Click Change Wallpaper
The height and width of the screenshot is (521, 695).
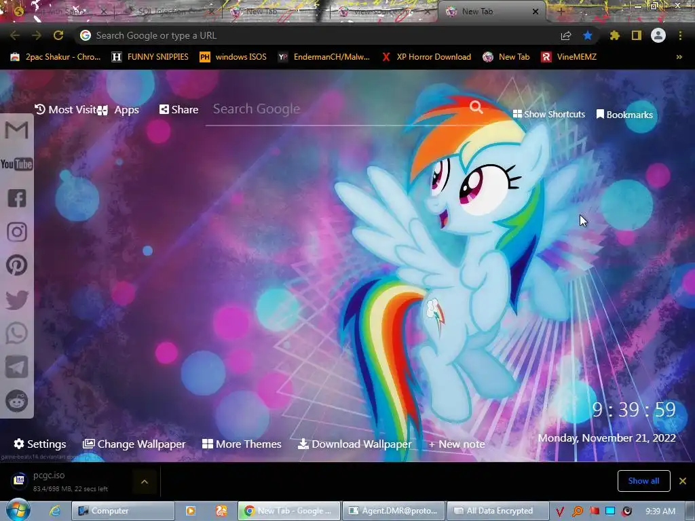click(x=134, y=444)
